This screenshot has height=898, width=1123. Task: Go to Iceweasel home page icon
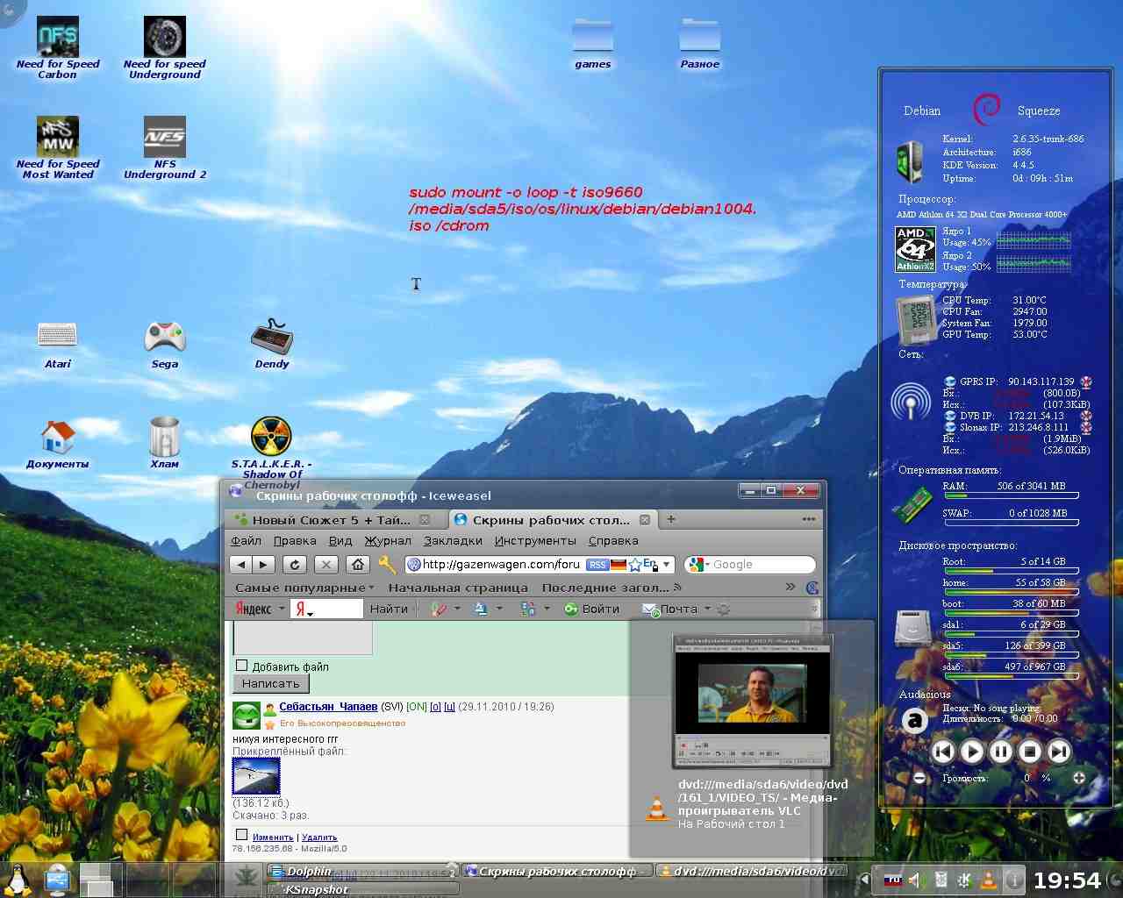click(x=357, y=565)
